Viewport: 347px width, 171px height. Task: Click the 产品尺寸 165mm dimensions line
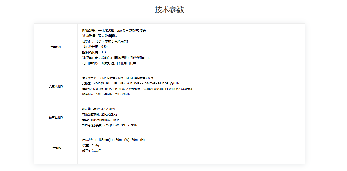[x=113, y=140]
